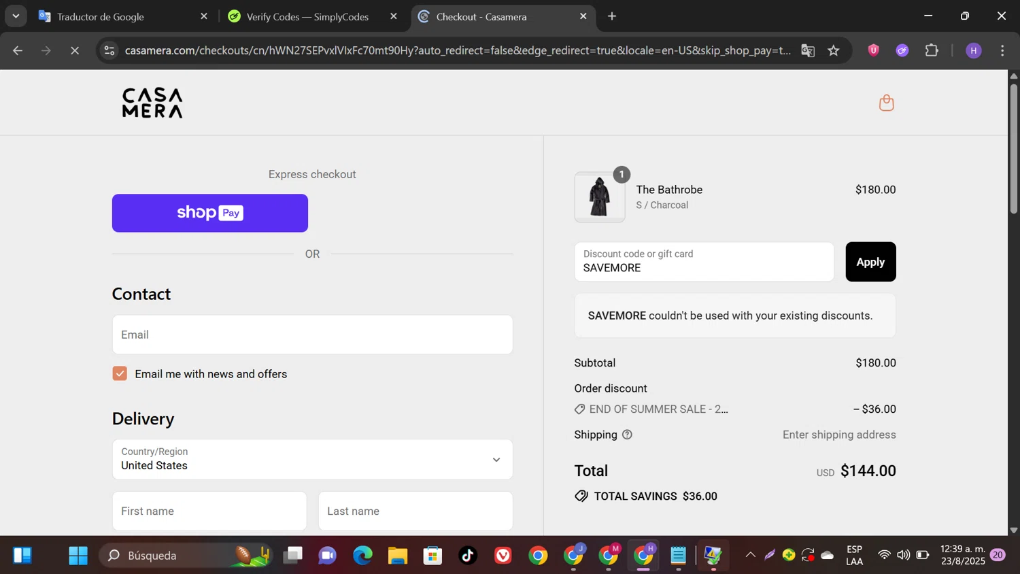1020x574 pixels.
Task: Open Wi-Fi network settings in tray
Action: click(884, 555)
